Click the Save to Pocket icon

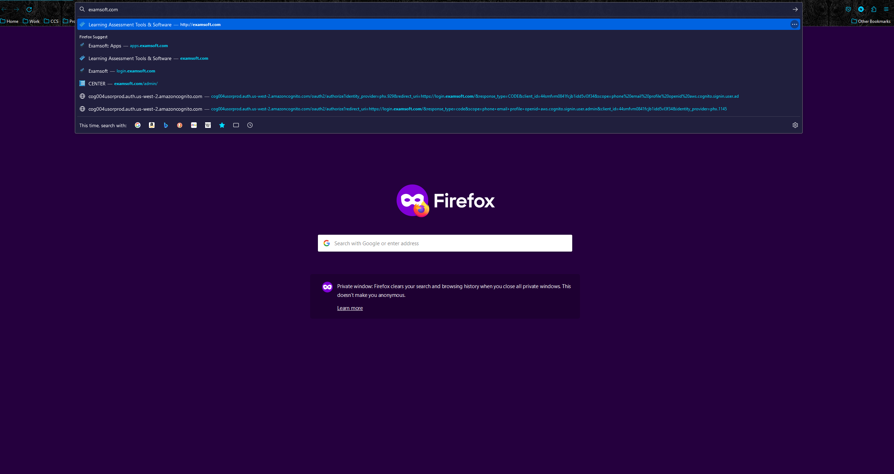click(x=848, y=9)
